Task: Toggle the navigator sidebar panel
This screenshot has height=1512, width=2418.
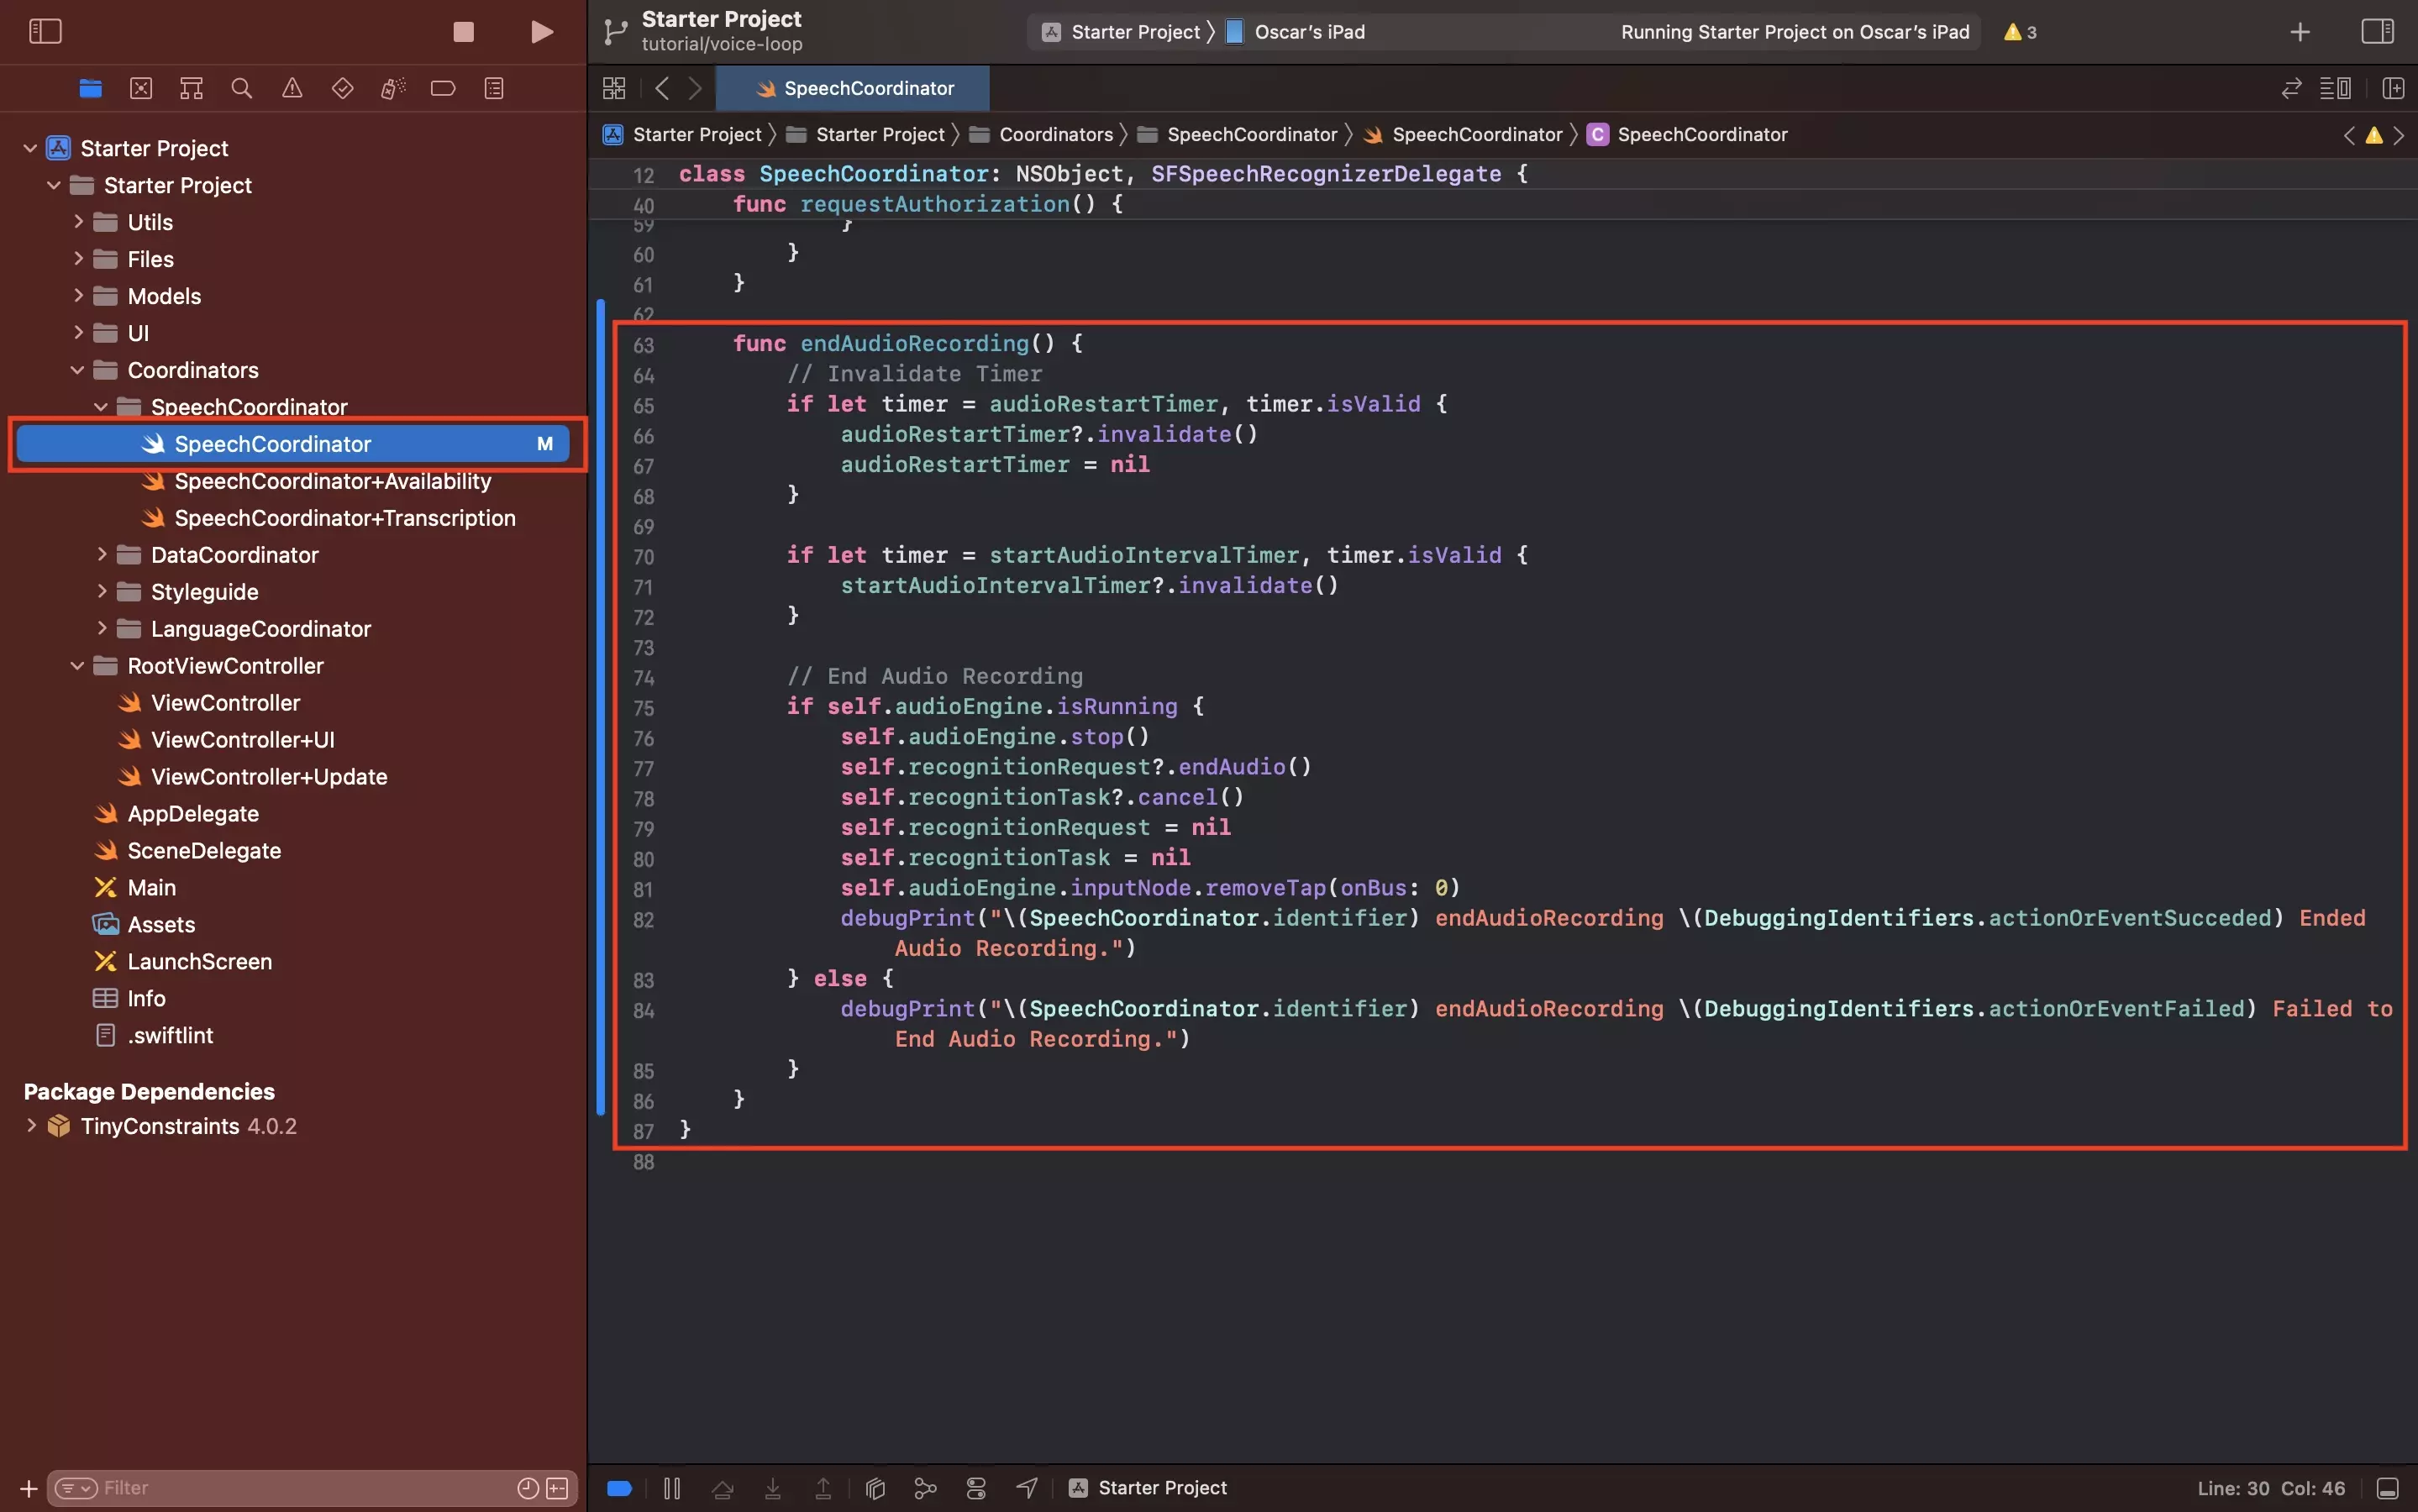Action: coord(45,31)
